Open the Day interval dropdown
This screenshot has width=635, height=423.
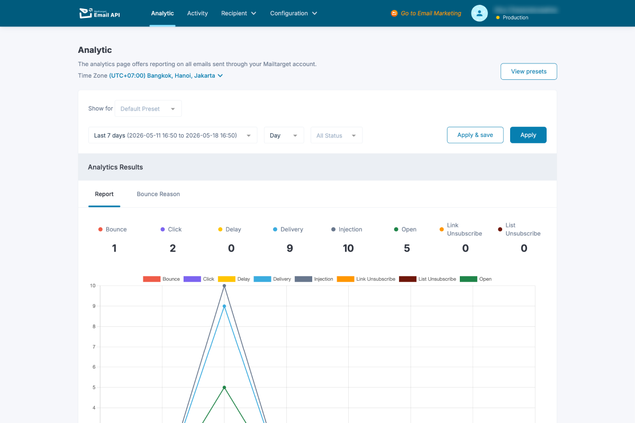point(284,135)
